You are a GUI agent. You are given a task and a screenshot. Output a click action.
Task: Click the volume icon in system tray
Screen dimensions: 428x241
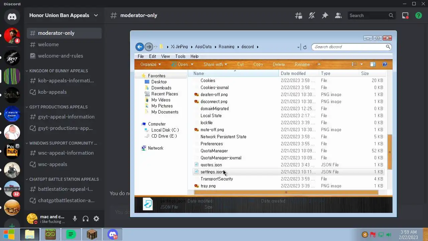(389, 235)
